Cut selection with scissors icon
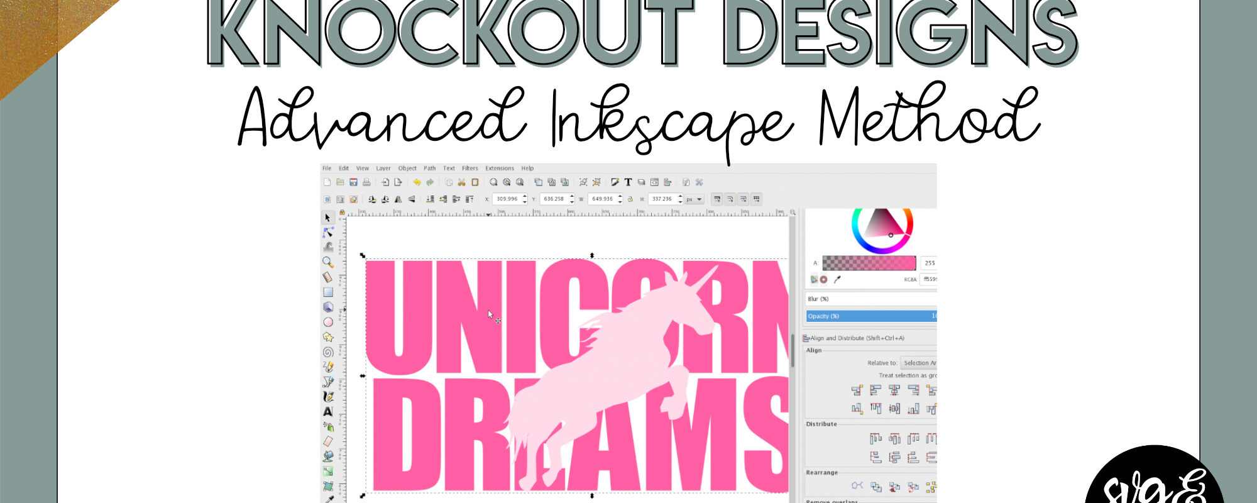 pyautogui.click(x=461, y=182)
